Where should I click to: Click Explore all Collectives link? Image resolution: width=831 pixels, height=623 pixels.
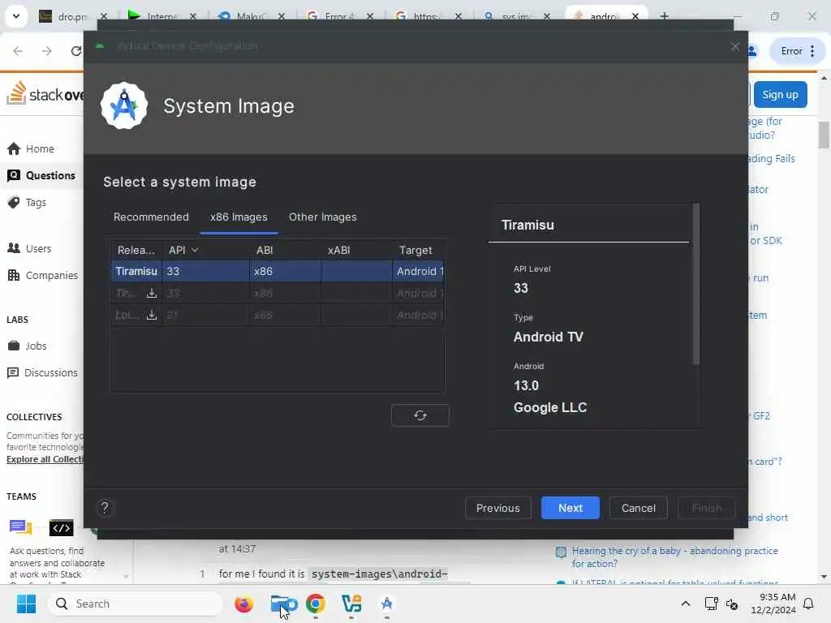[x=45, y=459]
